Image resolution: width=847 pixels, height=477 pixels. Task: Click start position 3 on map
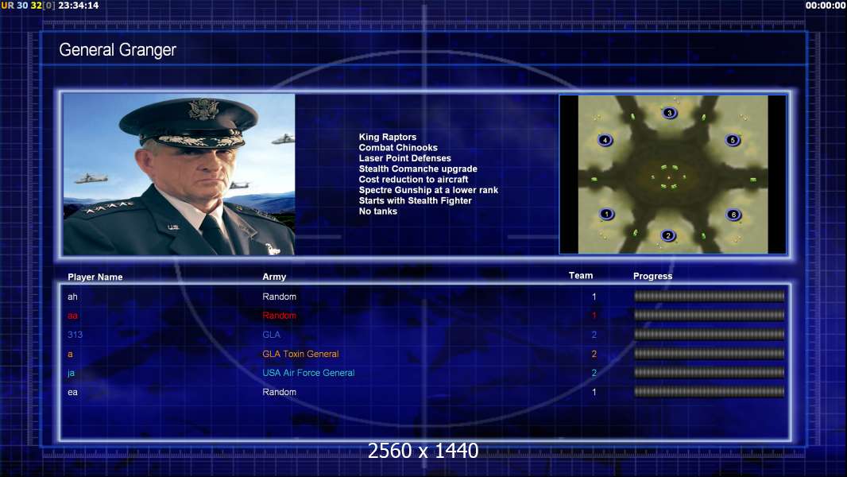669,113
